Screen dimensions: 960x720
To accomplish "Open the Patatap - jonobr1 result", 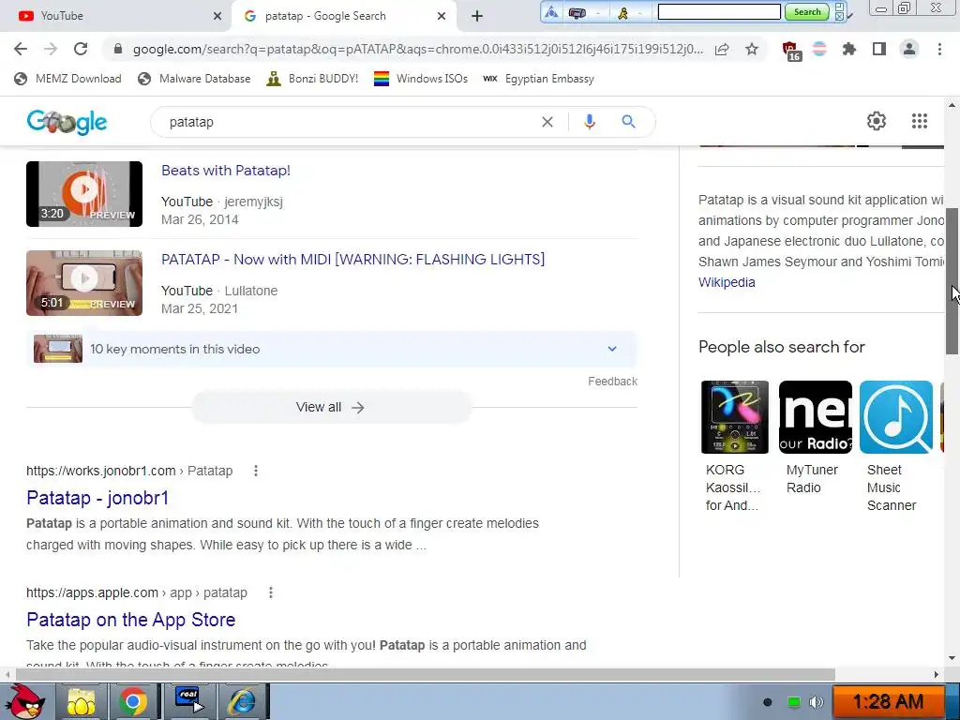I will click(97, 498).
